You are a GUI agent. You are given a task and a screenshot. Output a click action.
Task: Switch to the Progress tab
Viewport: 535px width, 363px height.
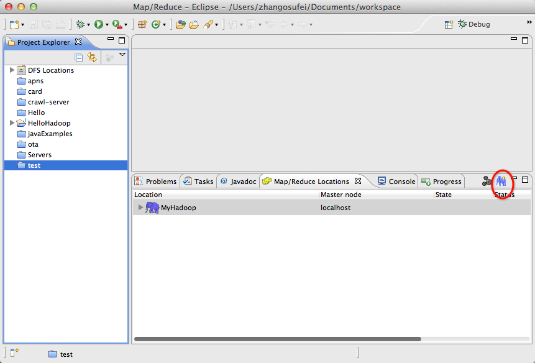point(441,181)
